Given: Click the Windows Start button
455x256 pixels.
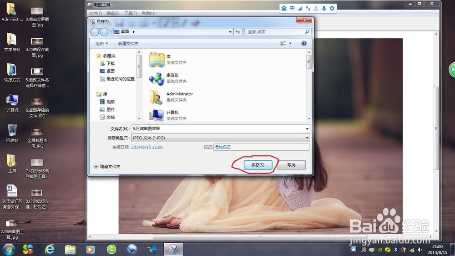Looking at the screenshot, I should [9, 249].
